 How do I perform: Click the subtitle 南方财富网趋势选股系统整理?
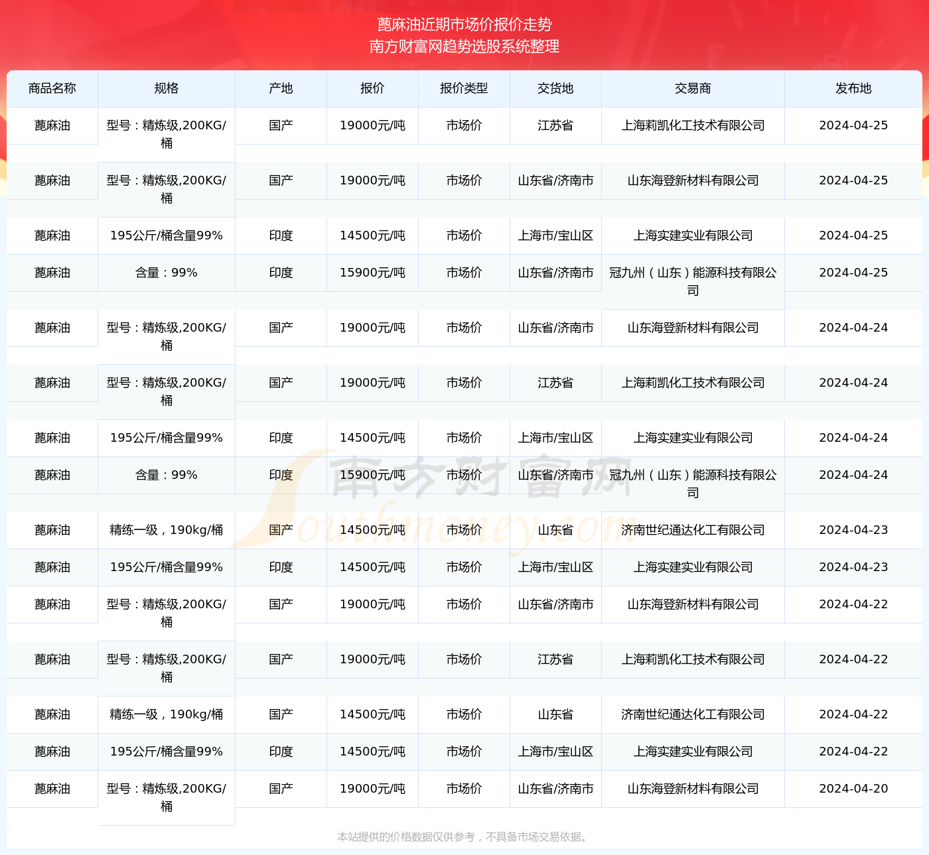(x=464, y=46)
